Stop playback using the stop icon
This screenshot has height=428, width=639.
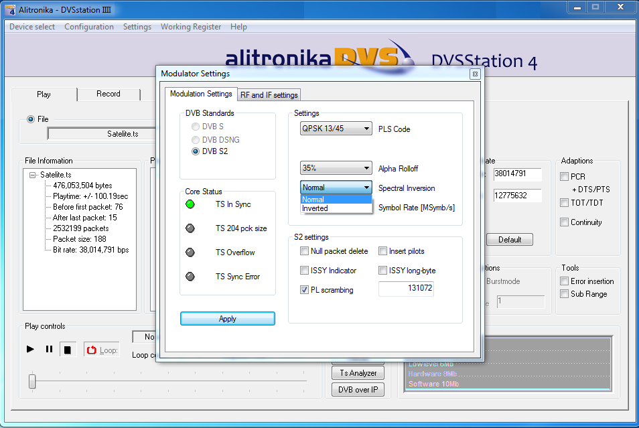coord(67,349)
